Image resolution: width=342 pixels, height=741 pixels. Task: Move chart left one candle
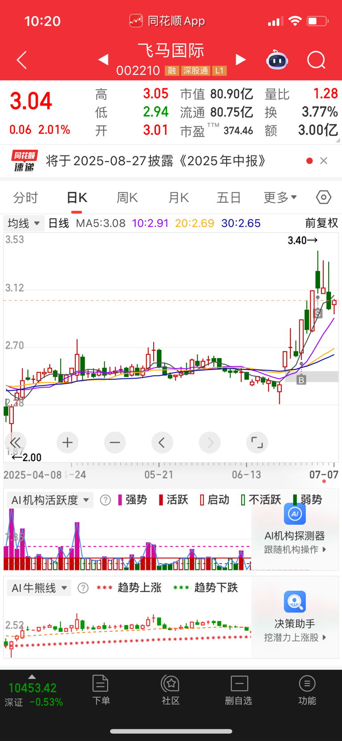tap(162, 442)
